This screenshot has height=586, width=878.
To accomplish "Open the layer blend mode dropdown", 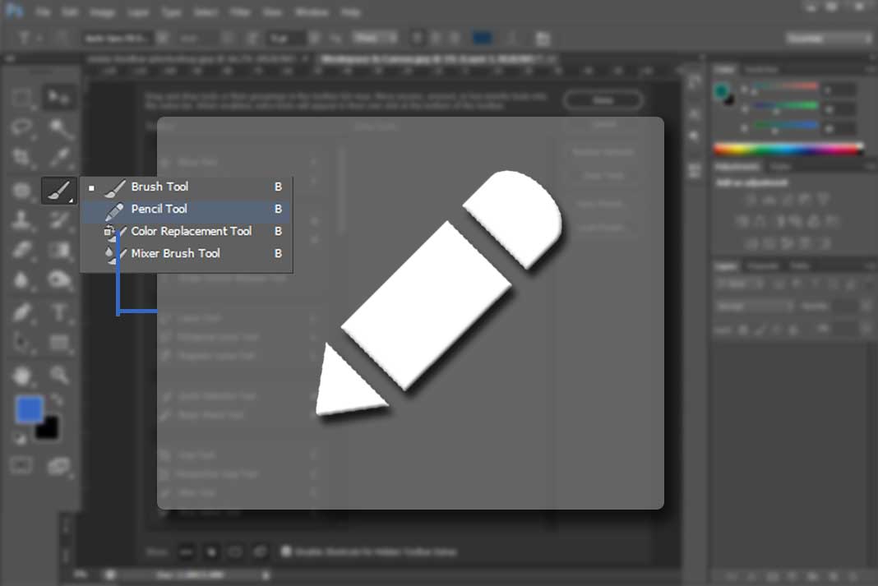I will point(754,307).
